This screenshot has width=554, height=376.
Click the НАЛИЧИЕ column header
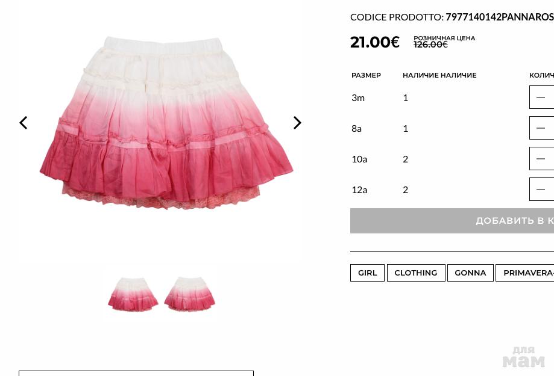pyautogui.click(x=439, y=75)
